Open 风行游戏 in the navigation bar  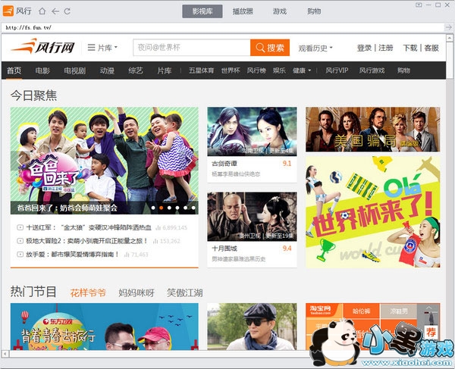point(372,70)
